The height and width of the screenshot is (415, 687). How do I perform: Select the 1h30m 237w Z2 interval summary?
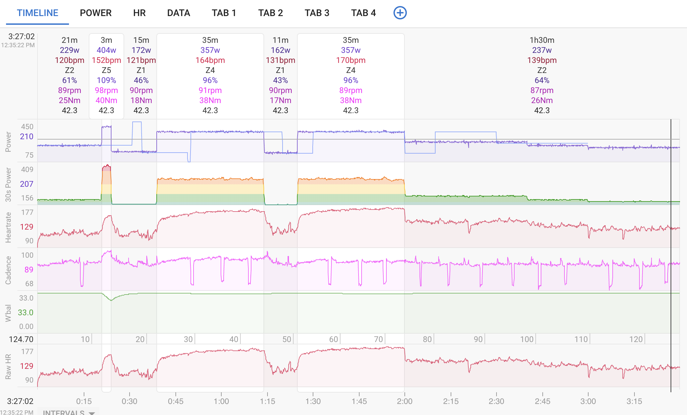tap(542, 75)
